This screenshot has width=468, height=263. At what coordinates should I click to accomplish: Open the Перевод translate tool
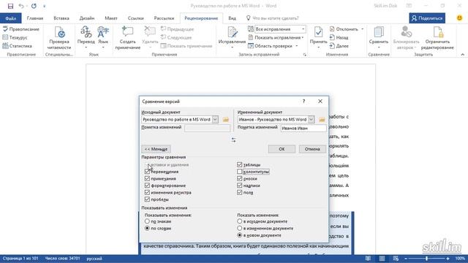pos(86,37)
